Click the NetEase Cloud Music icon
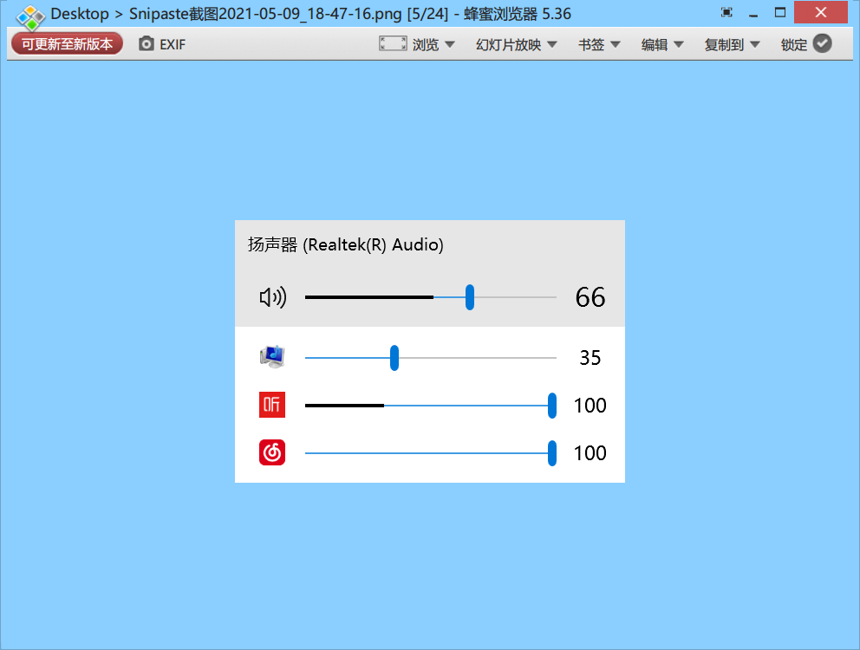 pos(272,452)
